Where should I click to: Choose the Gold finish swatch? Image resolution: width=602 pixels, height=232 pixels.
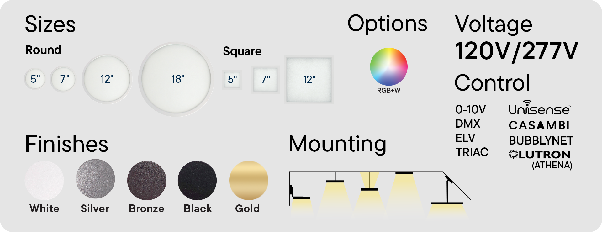[x=249, y=181]
